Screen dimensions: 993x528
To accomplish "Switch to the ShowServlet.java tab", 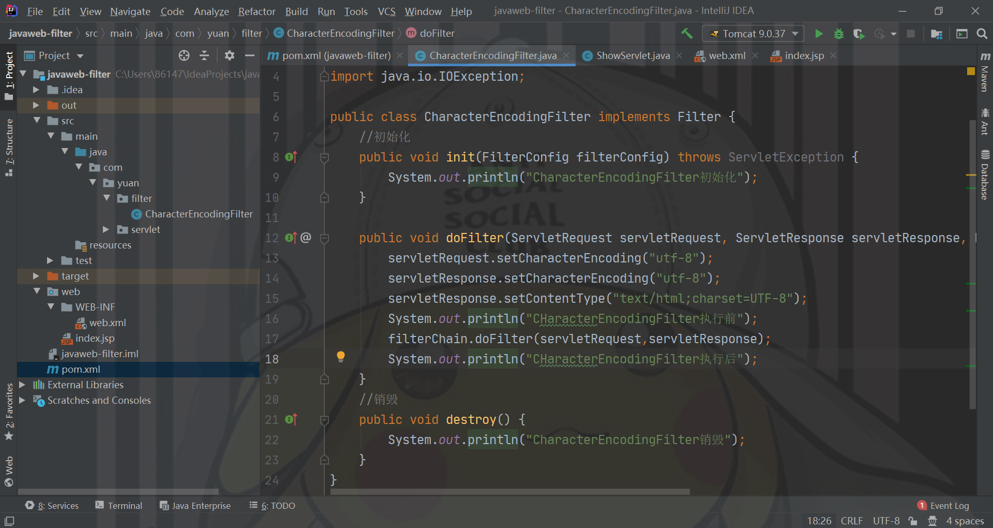I will pyautogui.click(x=633, y=55).
